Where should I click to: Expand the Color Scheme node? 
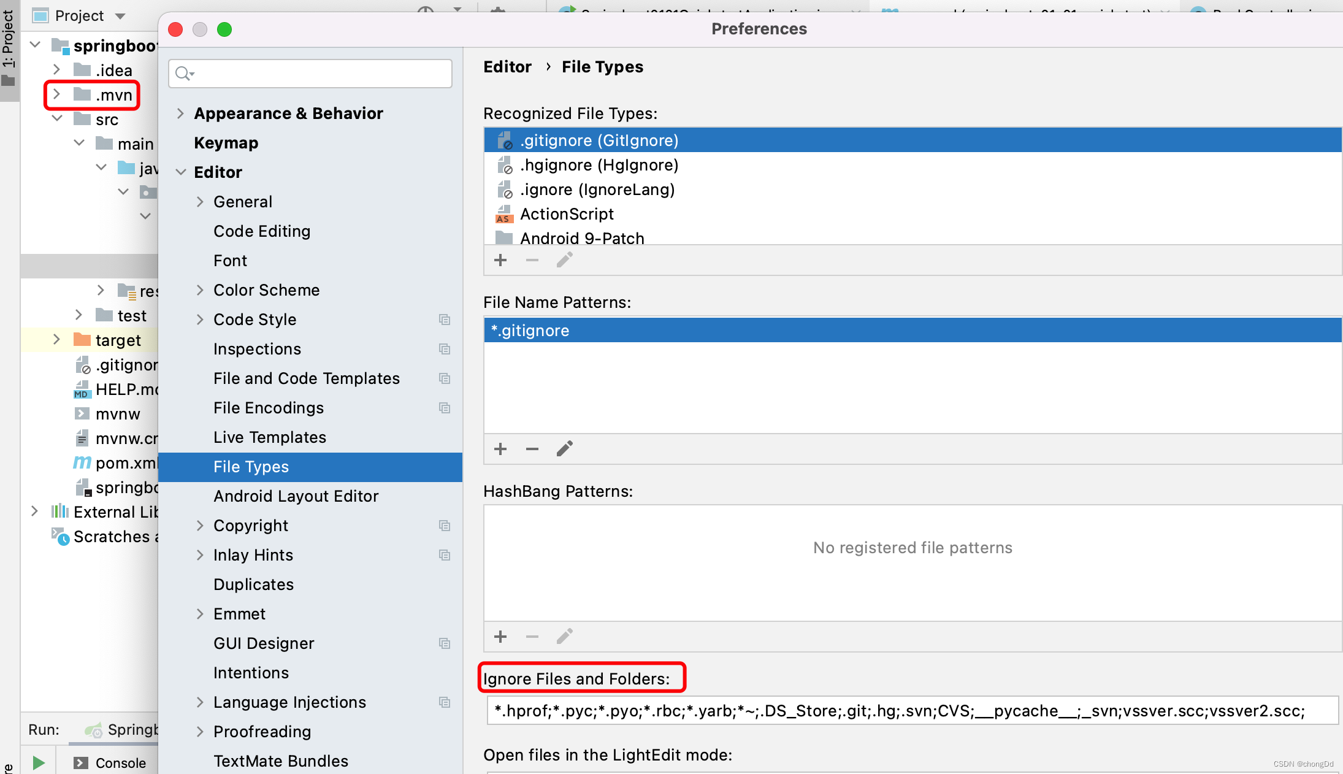coord(200,290)
